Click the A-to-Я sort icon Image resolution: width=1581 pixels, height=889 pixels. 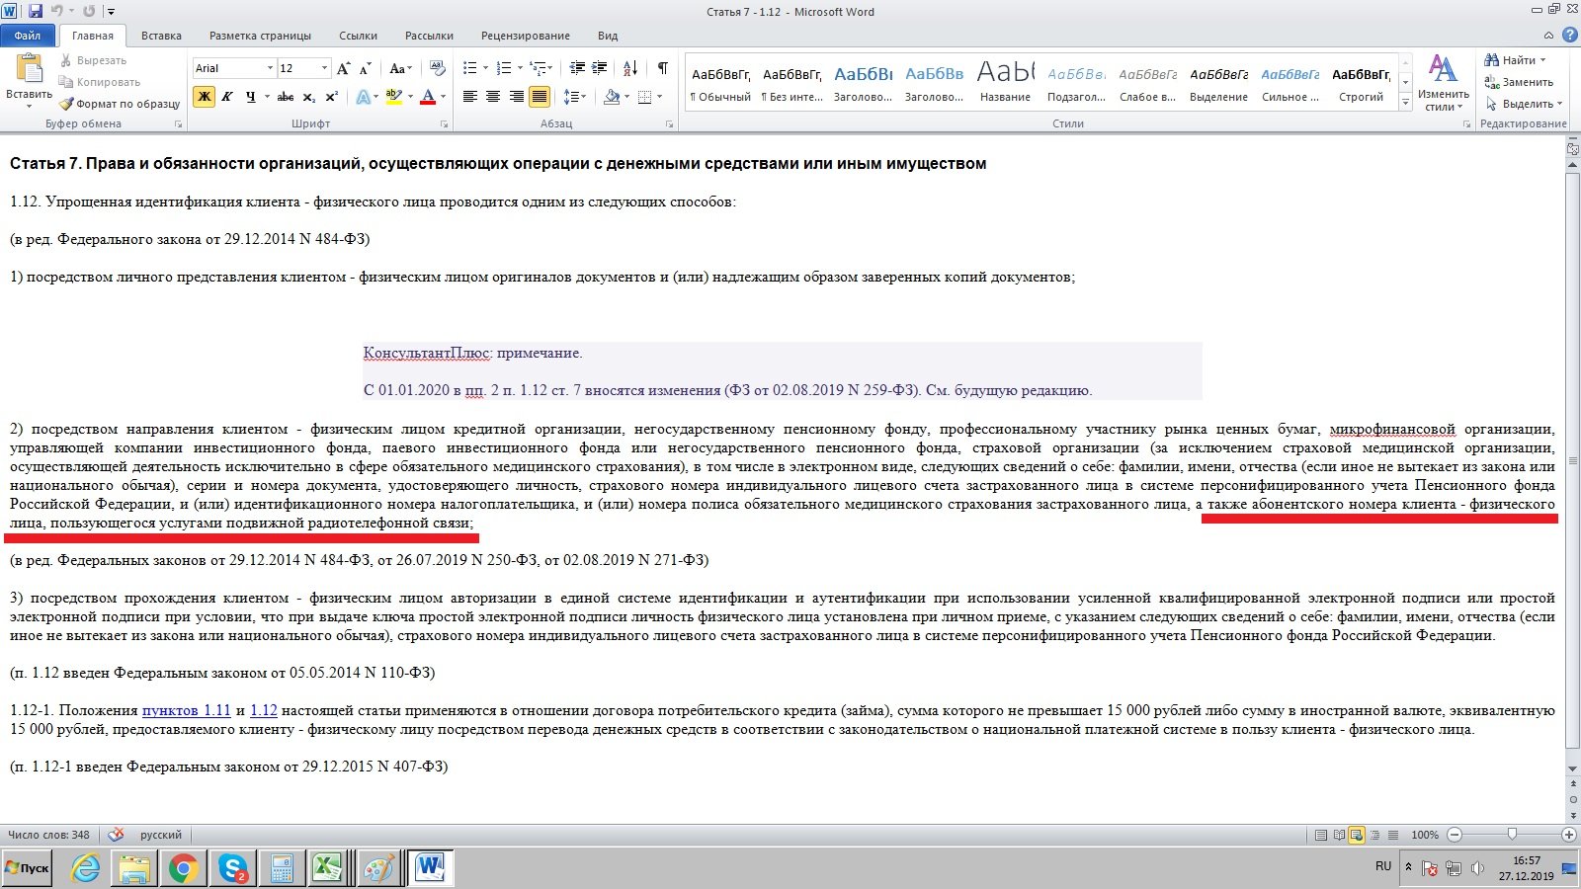point(630,68)
